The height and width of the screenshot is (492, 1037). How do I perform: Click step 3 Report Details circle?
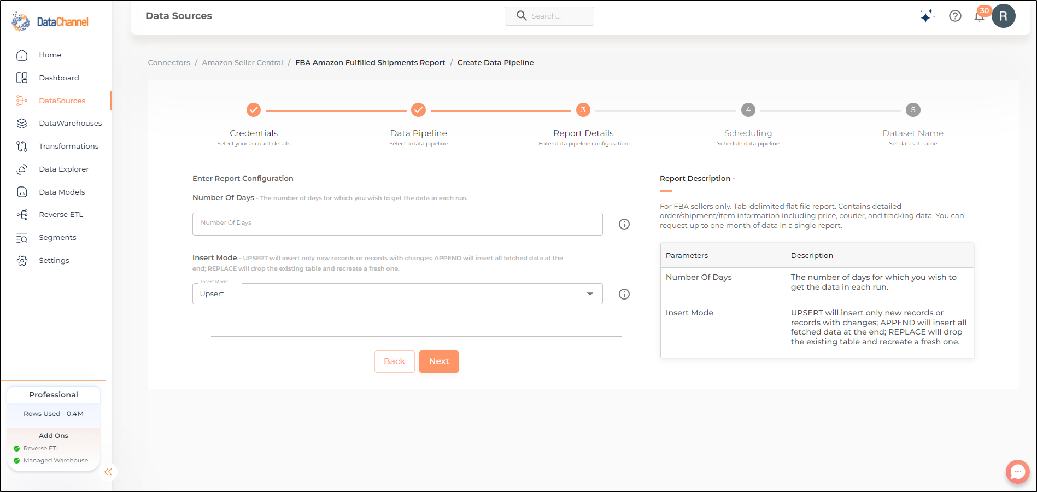point(583,110)
